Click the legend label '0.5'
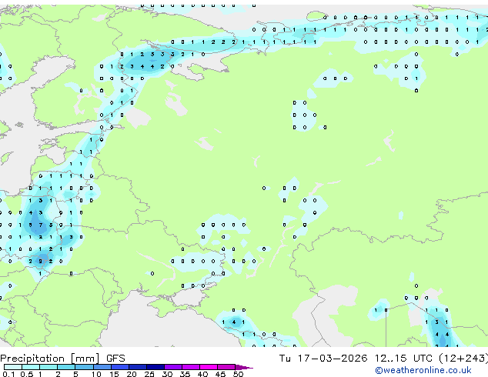488x377 pixels. coord(27,374)
